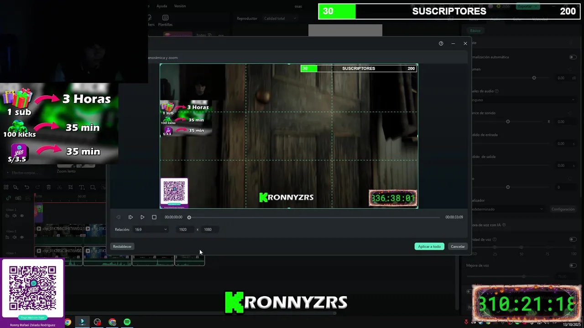The image size is (584, 328).
Task: Open the help question icon of crop dialog
Action: click(x=441, y=43)
